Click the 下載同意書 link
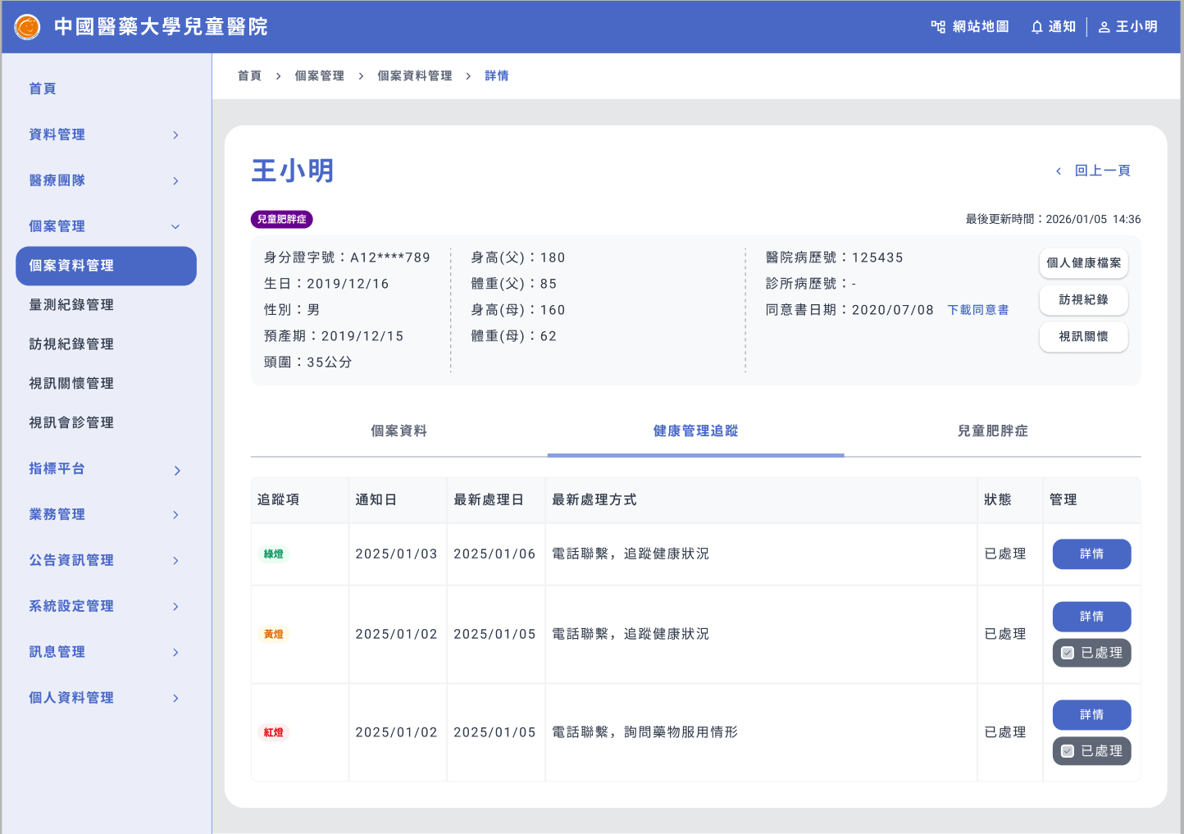Image resolution: width=1184 pixels, height=834 pixels. coord(978,310)
